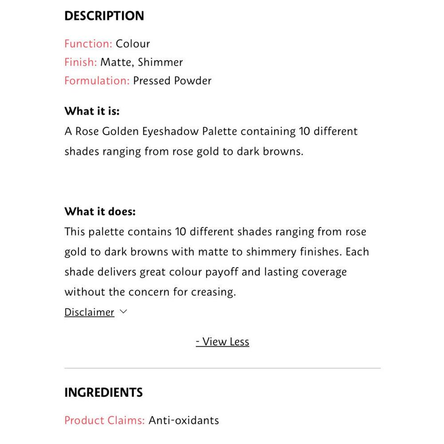This screenshot has width=444, height=444.
Task: Open the Disclaimer link
Action: point(89,312)
